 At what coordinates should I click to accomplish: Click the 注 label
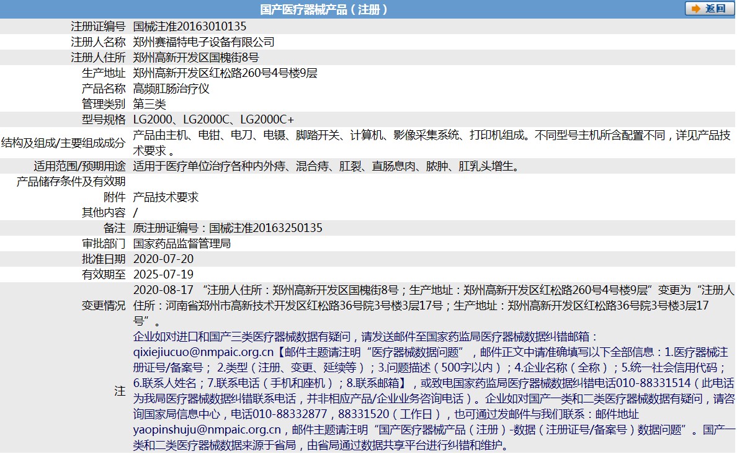click(x=120, y=391)
